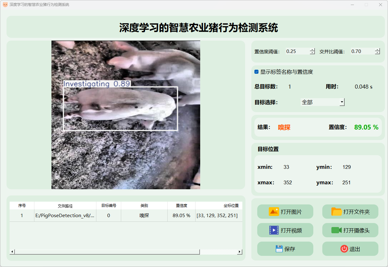Click the green camera icon for Open Camera
Screen dimensions: 388x267
336,230
